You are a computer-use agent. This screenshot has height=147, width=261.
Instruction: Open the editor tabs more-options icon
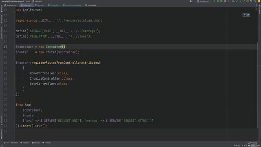click(x=257, y=5)
